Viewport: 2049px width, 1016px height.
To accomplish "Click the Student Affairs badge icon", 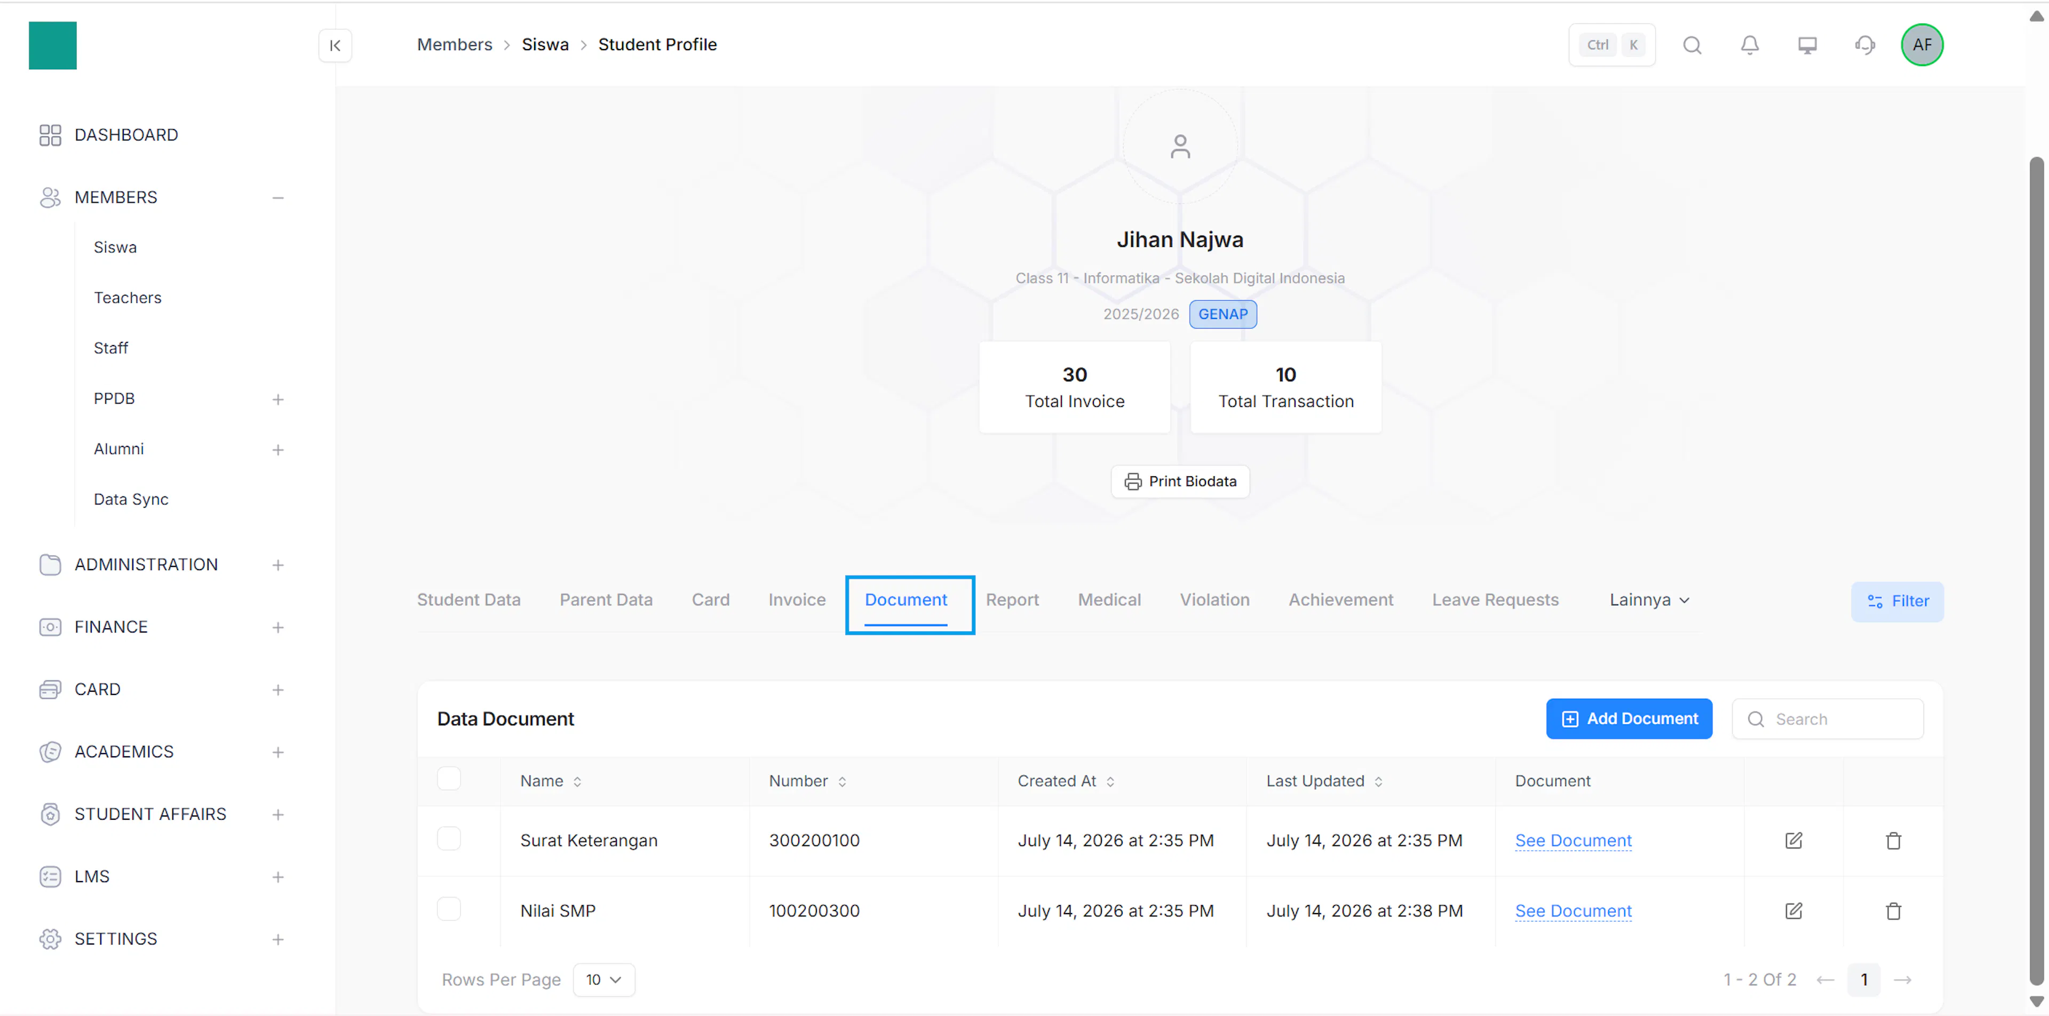I will 50,814.
